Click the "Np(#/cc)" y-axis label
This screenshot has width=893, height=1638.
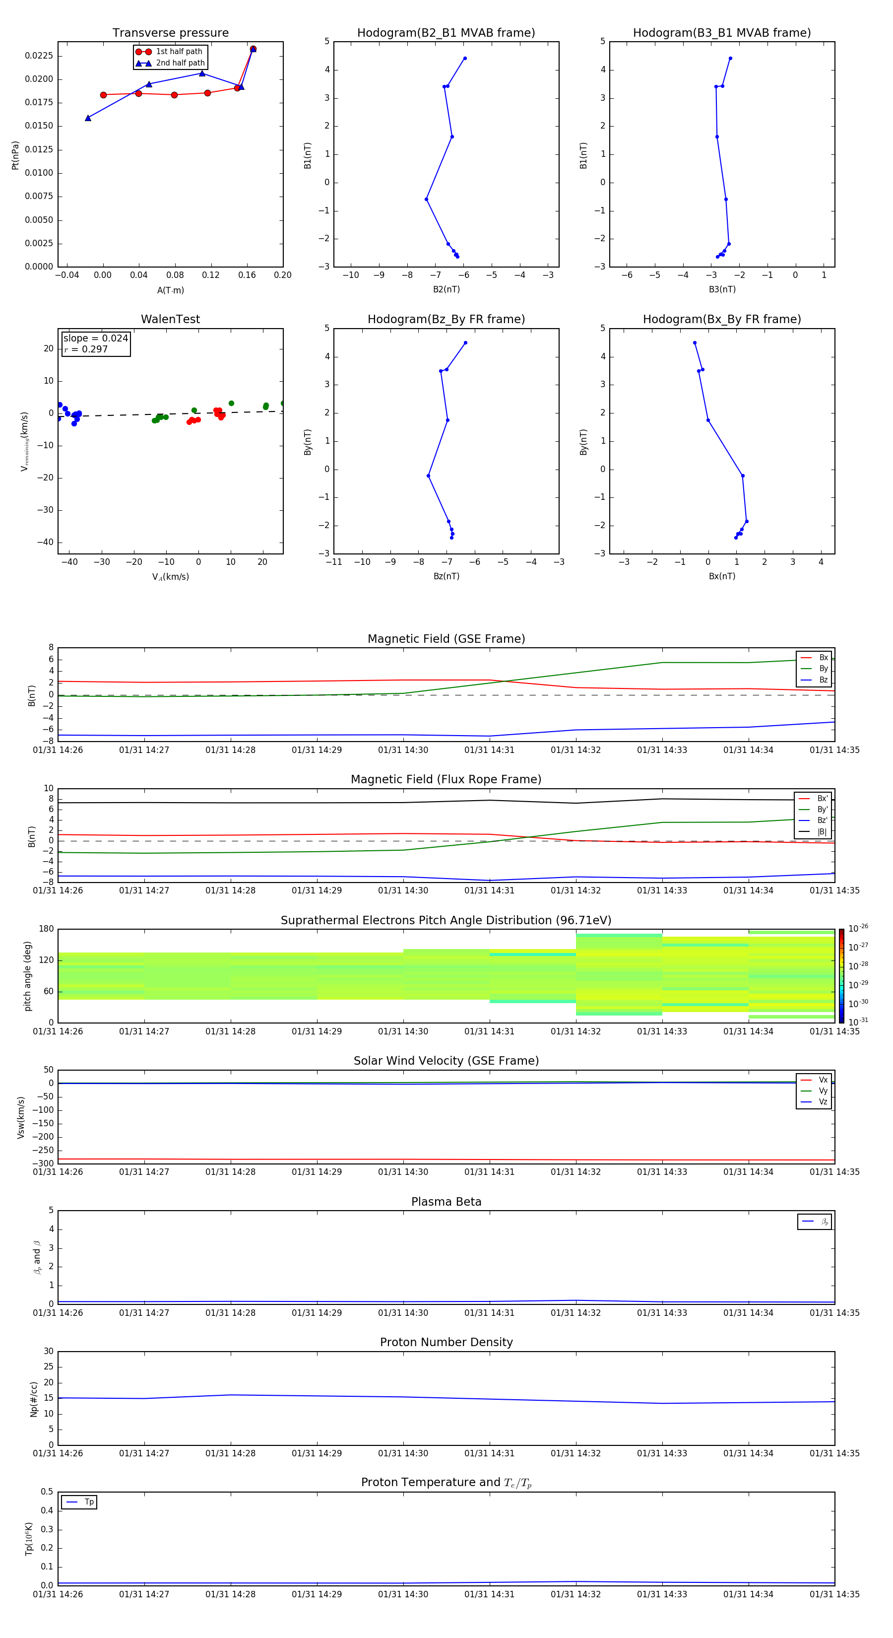(34, 1399)
